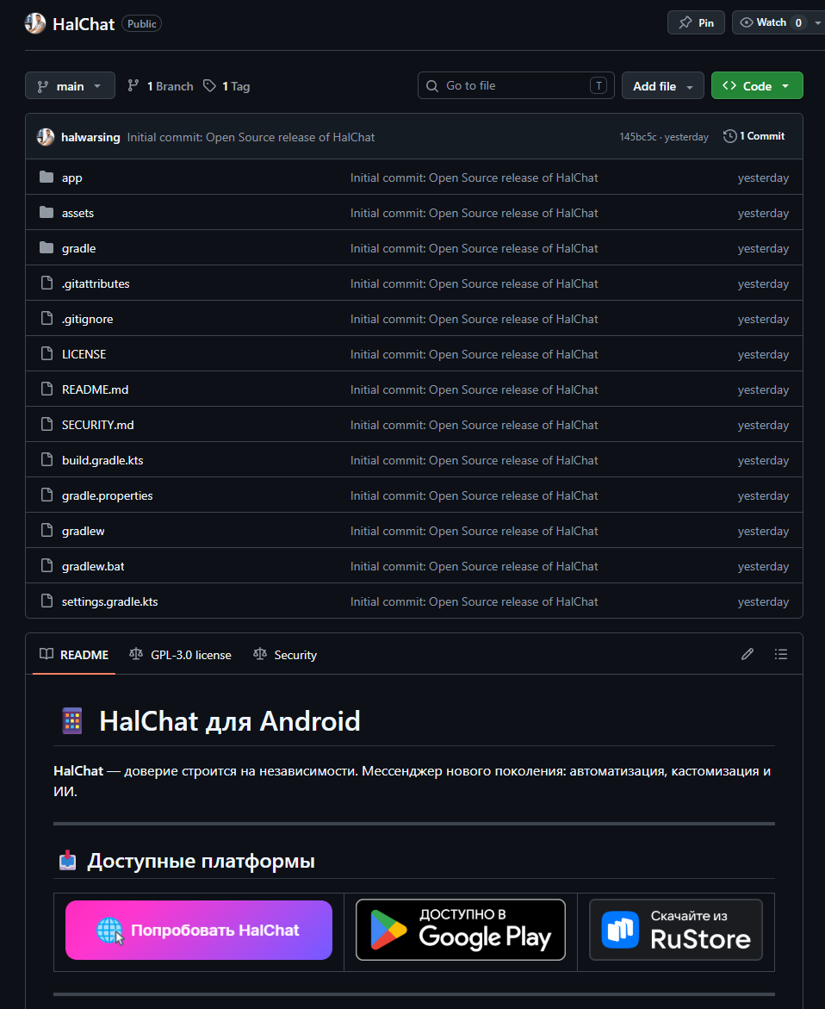This screenshot has width=825, height=1009.
Task: Open the RuStore download badge
Action: coord(676,931)
